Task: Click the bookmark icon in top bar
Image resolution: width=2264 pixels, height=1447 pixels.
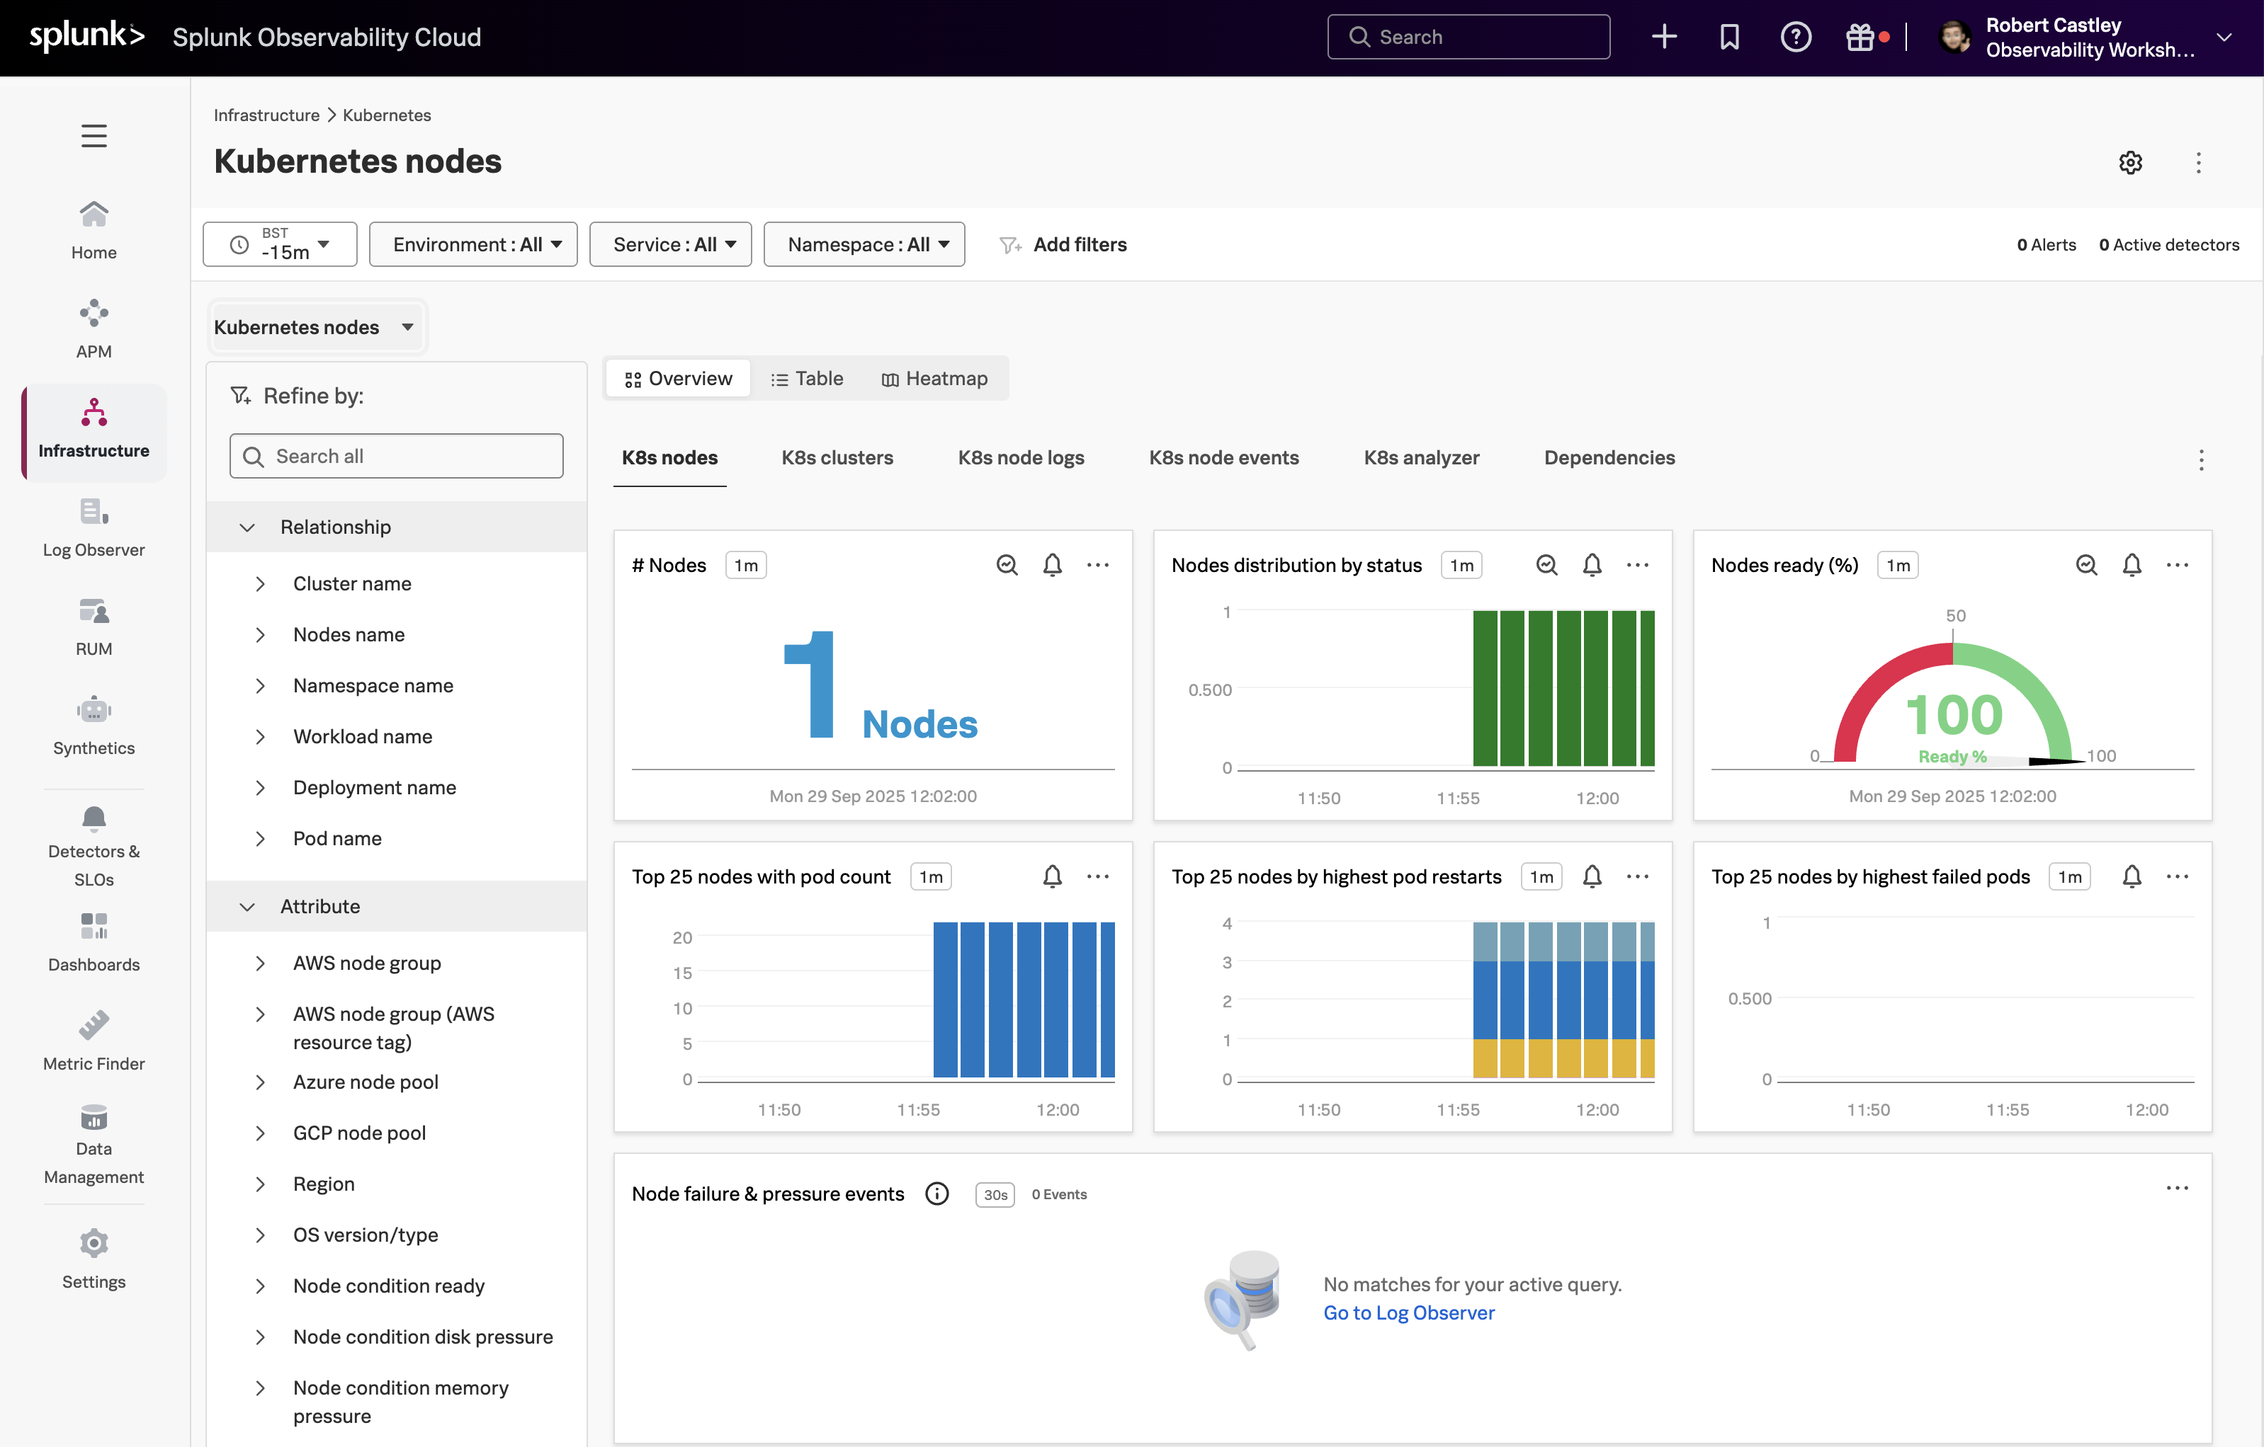Action: pos(1729,37)
